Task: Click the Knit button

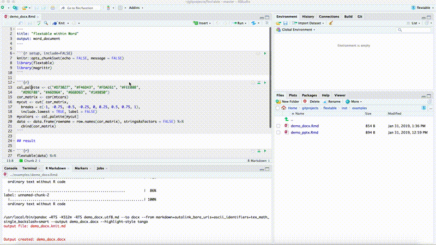Action: point(59,23)
